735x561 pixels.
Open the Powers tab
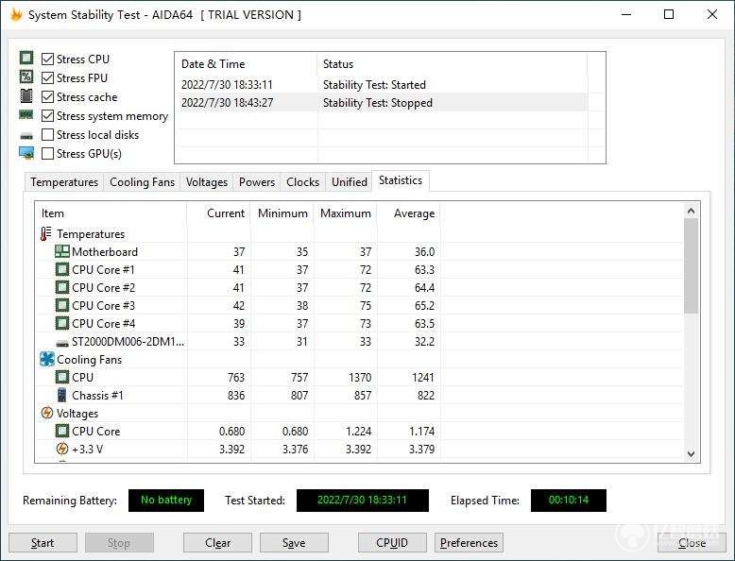pyautogui.click(x=257, y=182)
